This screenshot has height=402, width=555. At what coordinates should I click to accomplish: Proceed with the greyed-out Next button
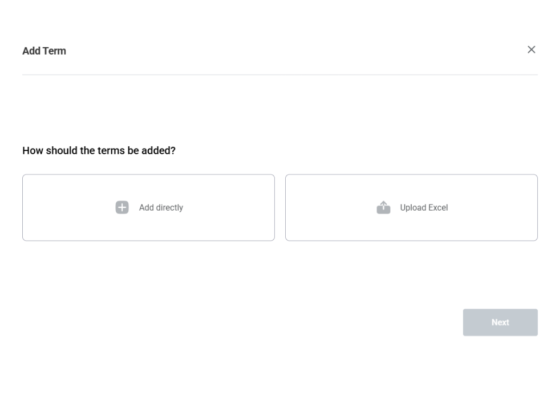click(x=500, y=322)
